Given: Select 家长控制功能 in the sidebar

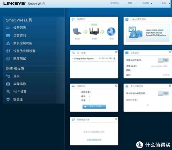Looking at the screenshot, I should pyautogui.click(x=23, y=43).
